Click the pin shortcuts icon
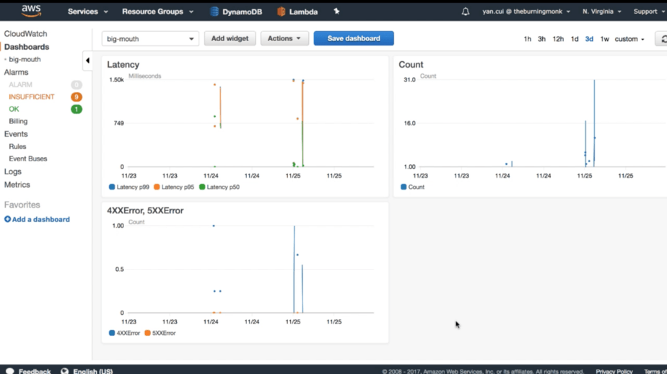 336,12
